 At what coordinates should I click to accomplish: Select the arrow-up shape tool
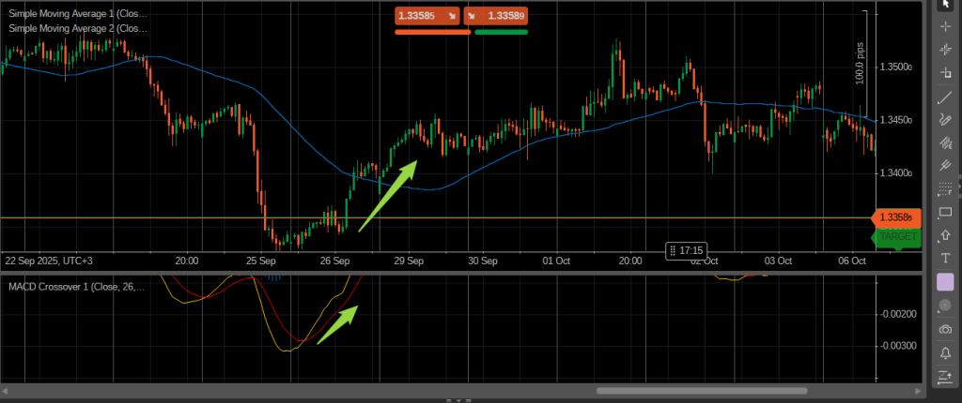[944, 235]
